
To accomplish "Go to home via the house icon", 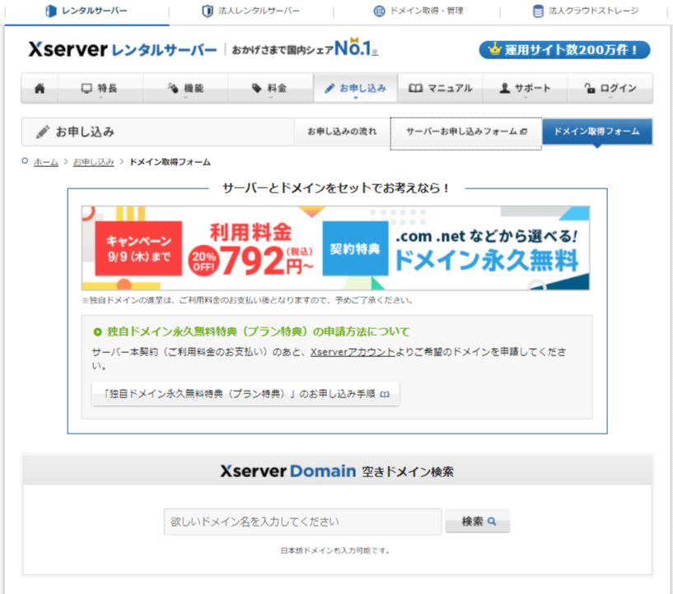I will (40, 88).
